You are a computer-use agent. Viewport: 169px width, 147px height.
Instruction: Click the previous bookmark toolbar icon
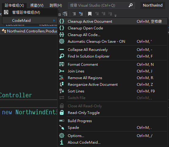[97, 14]
